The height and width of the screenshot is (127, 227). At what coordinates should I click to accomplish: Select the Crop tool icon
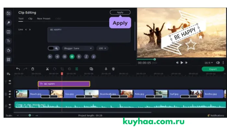[x=62, y=69]
